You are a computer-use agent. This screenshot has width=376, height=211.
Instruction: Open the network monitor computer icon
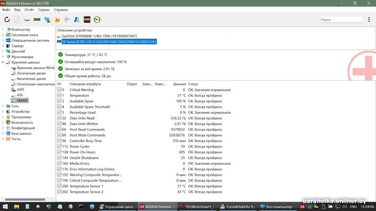pos(47,20)
